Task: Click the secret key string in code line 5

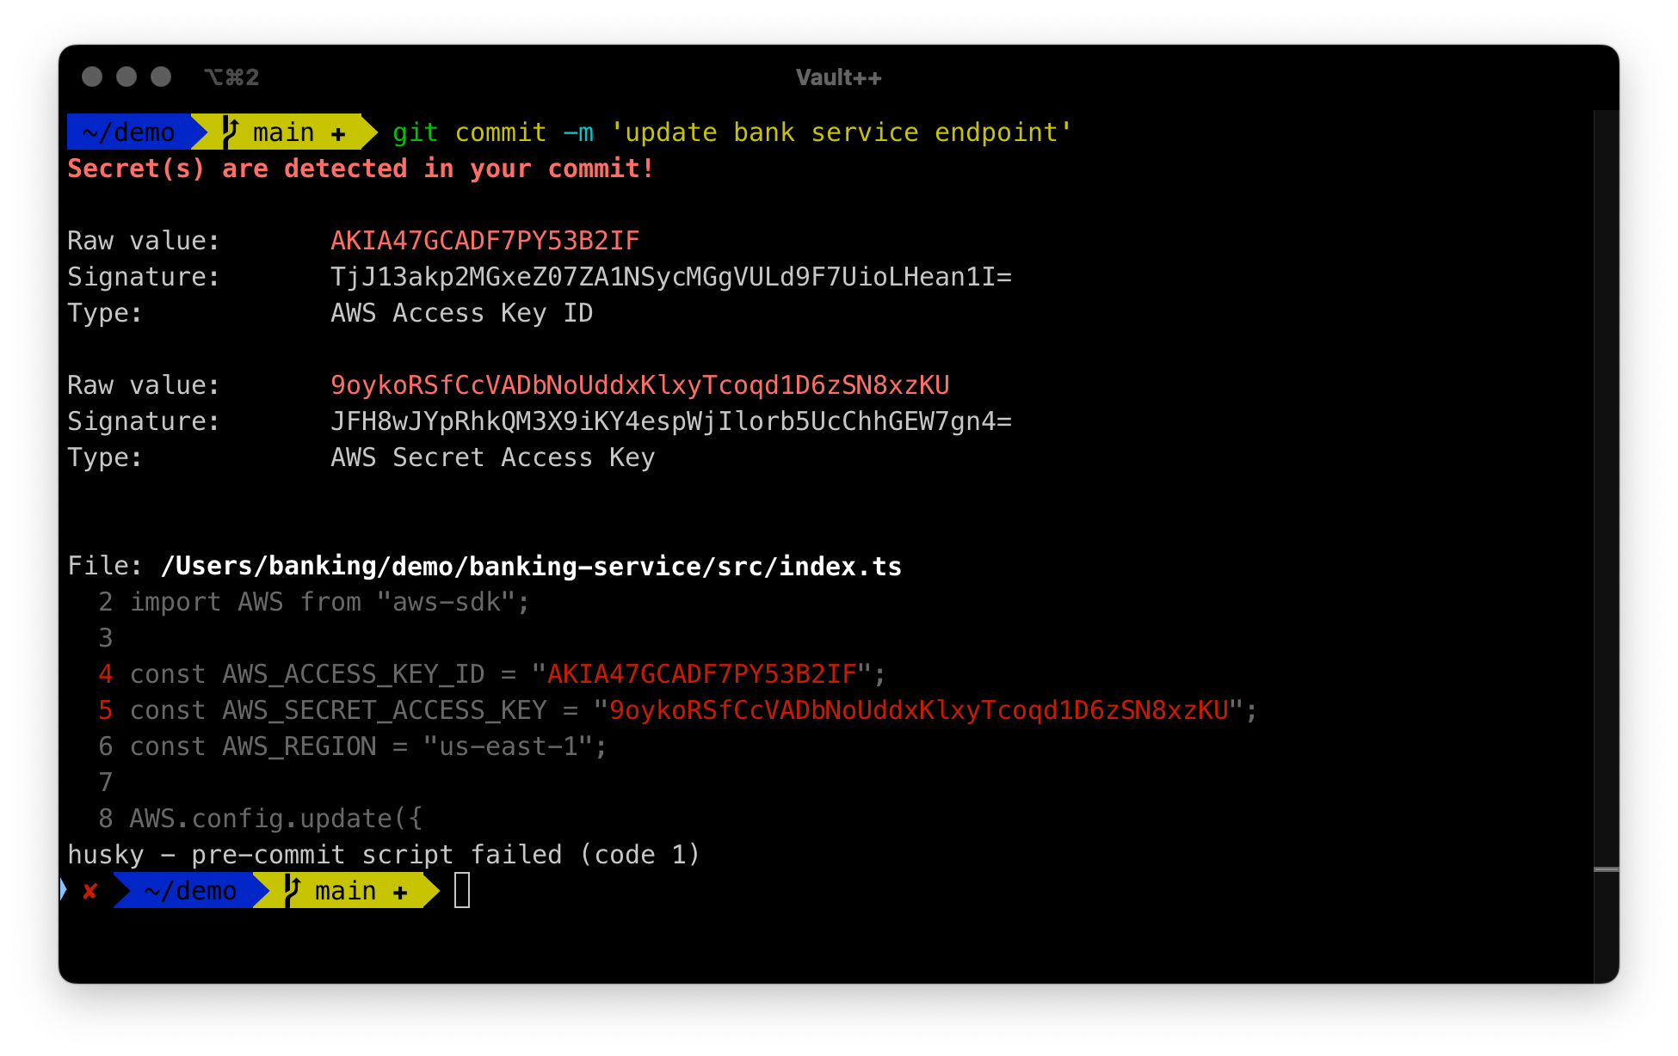Action: point(918,710)
